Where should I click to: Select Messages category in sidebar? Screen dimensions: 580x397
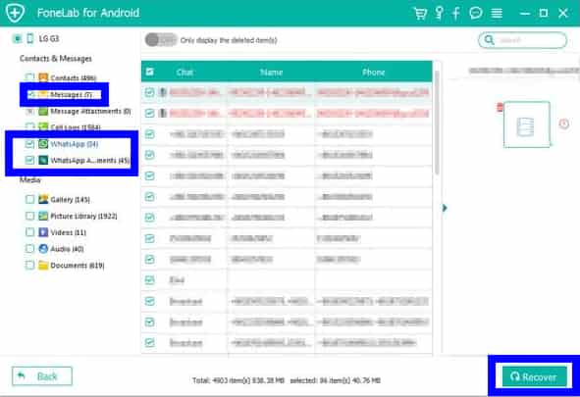pos(65,94)
